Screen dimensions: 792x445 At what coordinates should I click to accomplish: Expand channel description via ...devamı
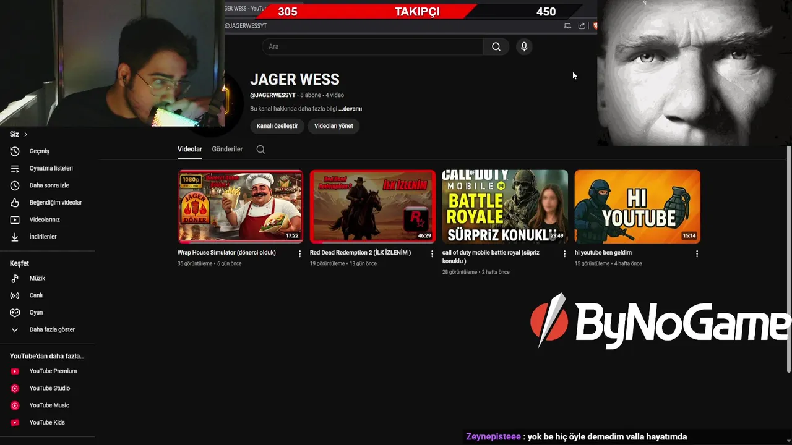point(350,109)
